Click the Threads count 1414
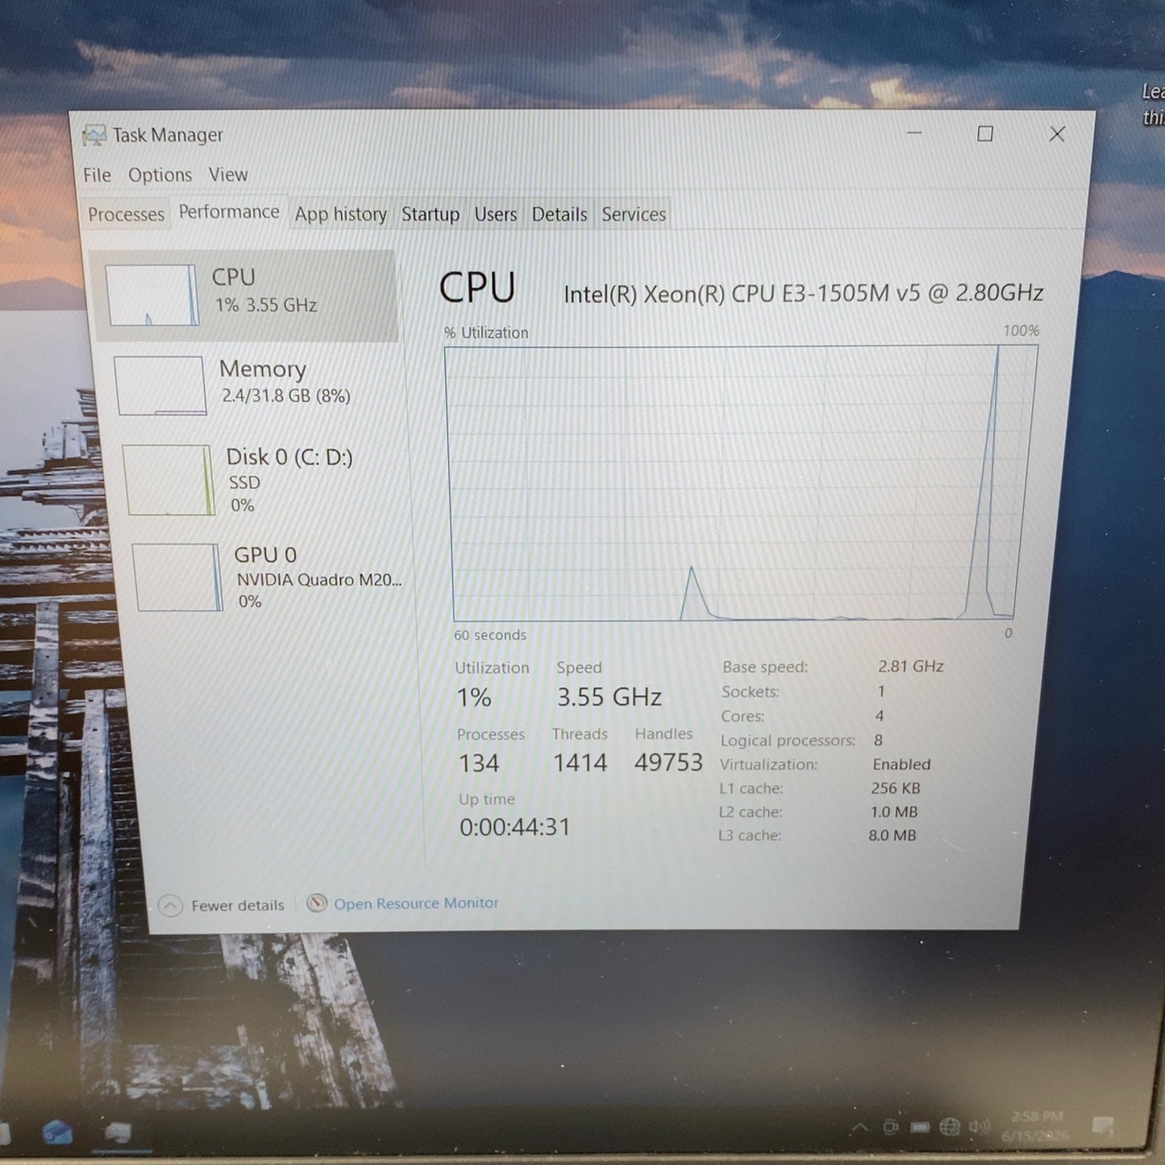This screenshot has width=1165, height=1165. point(580,763)
